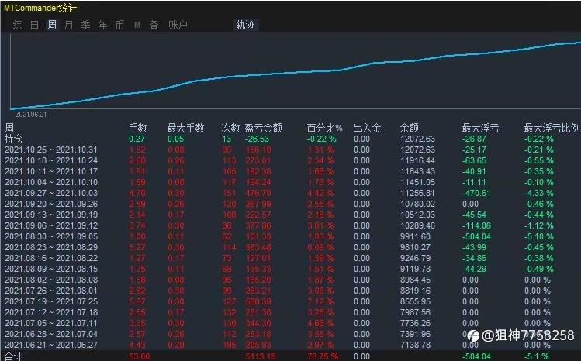Click the M tab
581x361 pixels.
[137, 25]
